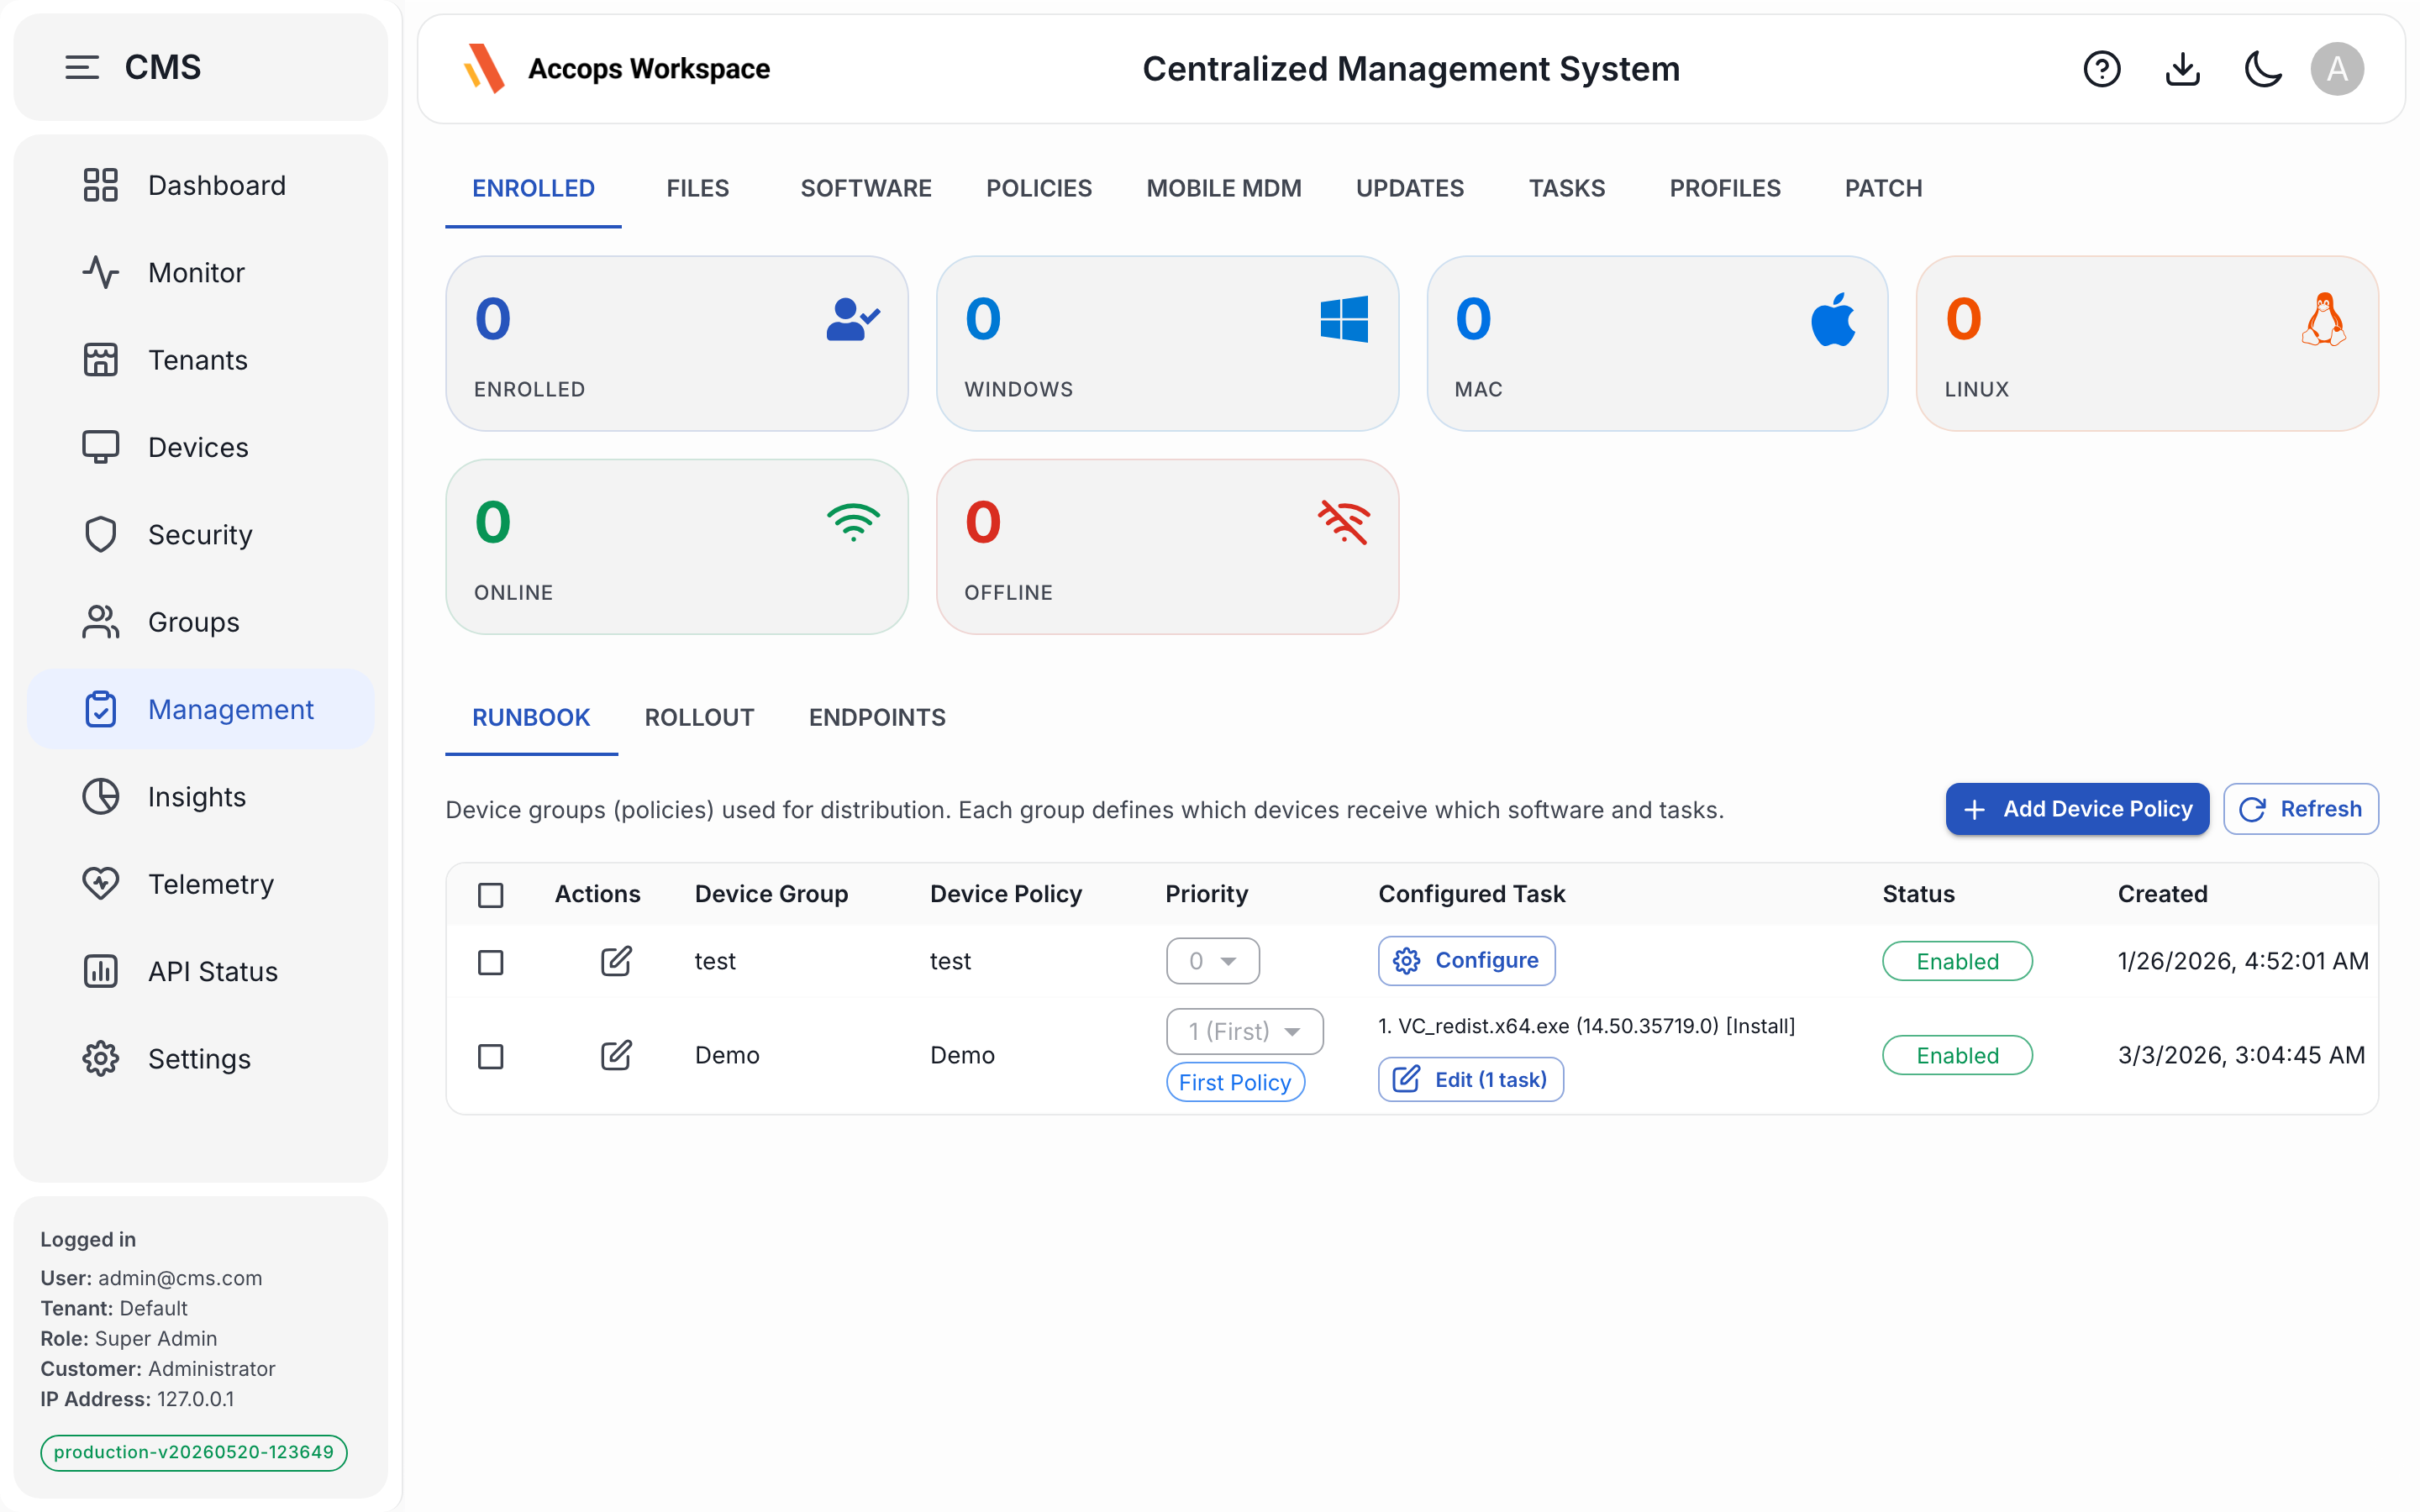Click the 1/26/2026, 4:52:01 AM date cell

point(2243,961)
